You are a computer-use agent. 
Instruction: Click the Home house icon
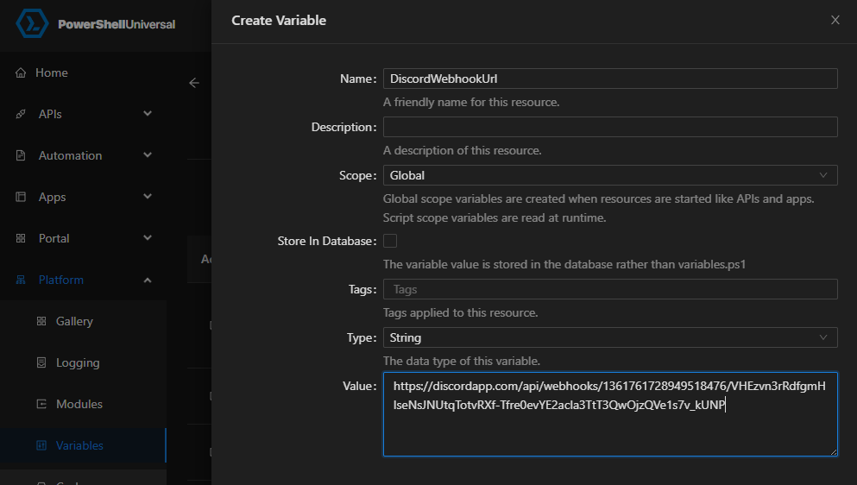[21, 72]
